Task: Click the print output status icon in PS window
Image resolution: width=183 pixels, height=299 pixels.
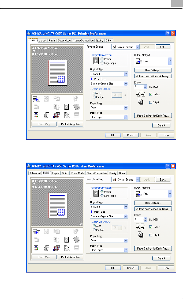Action: pos(36,232)
